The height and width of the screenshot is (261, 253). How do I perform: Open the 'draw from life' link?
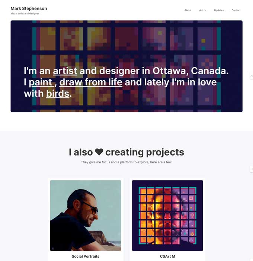91,82
